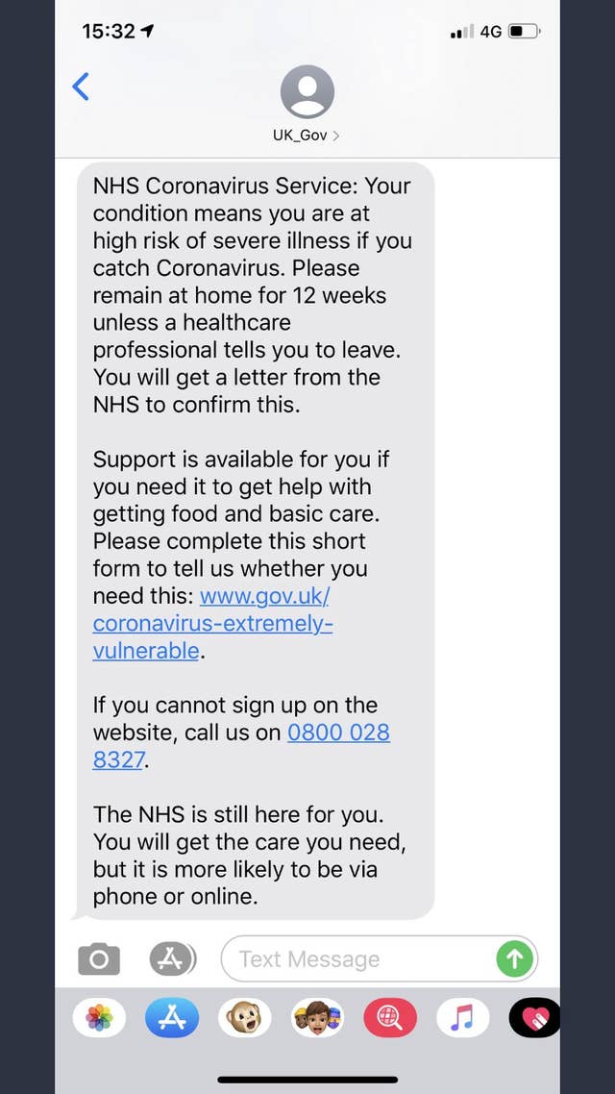
Task: Tap the 15:32 status bar clock
Action: pos(109,32)
